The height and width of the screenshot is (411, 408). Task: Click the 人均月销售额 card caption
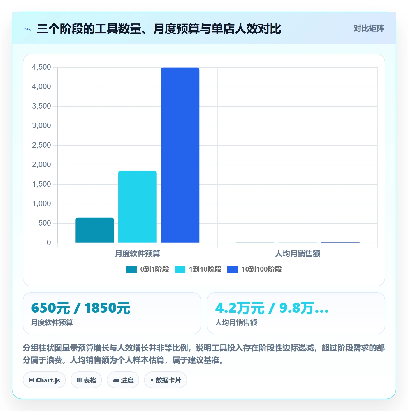click(x=236, y=323)
